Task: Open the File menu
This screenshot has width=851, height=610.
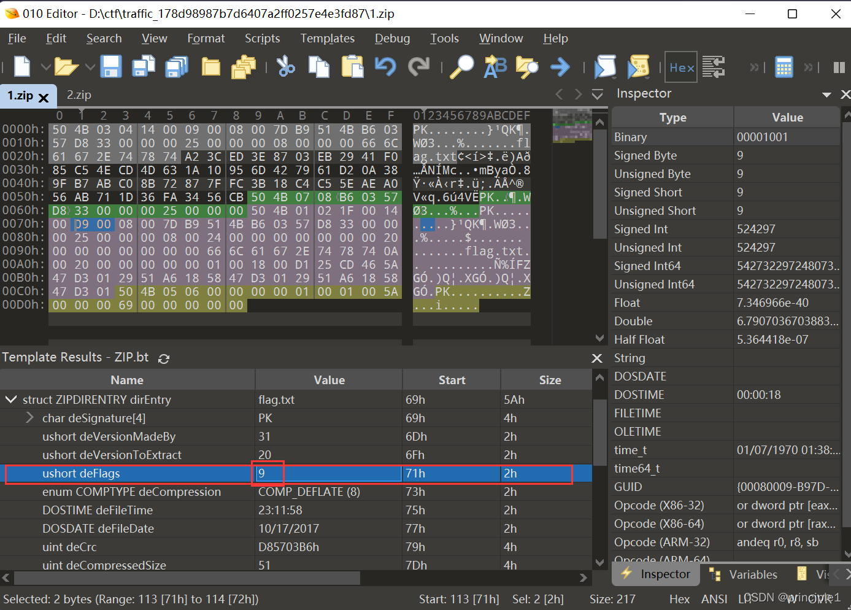Action: (17, 38)
